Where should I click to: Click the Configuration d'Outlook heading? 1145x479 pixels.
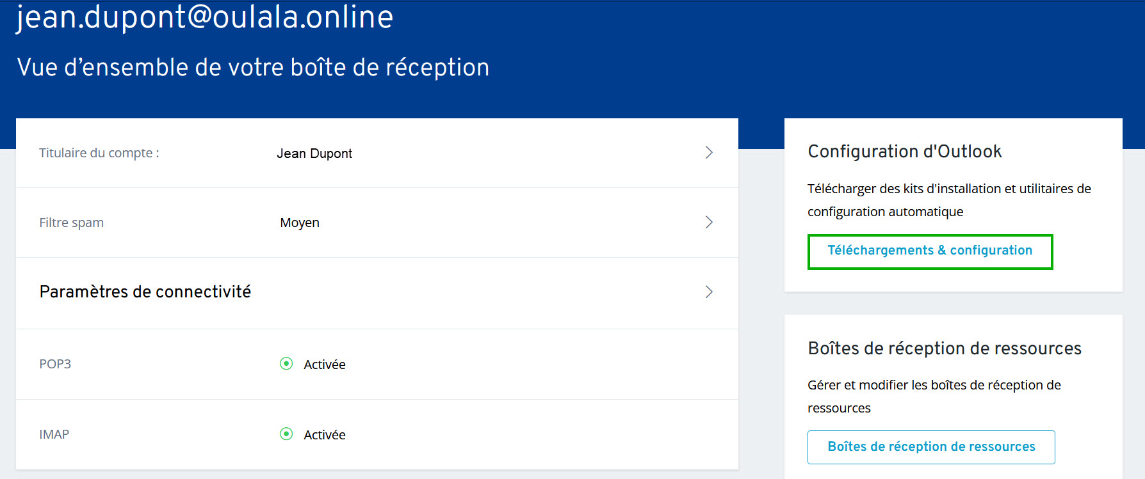[x=904, y=152]
